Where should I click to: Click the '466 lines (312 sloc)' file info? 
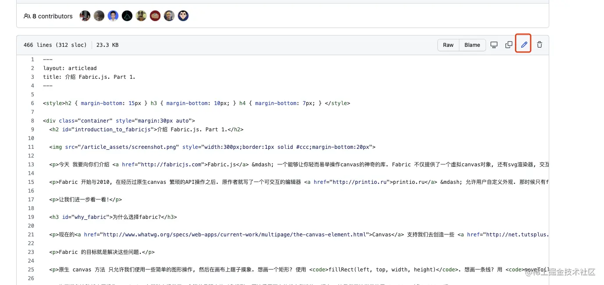pos(55,45)
